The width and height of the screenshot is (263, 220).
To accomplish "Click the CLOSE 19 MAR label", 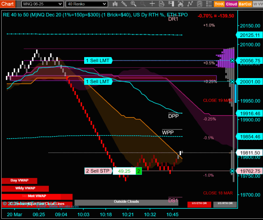I will click(x=218, y=100).
